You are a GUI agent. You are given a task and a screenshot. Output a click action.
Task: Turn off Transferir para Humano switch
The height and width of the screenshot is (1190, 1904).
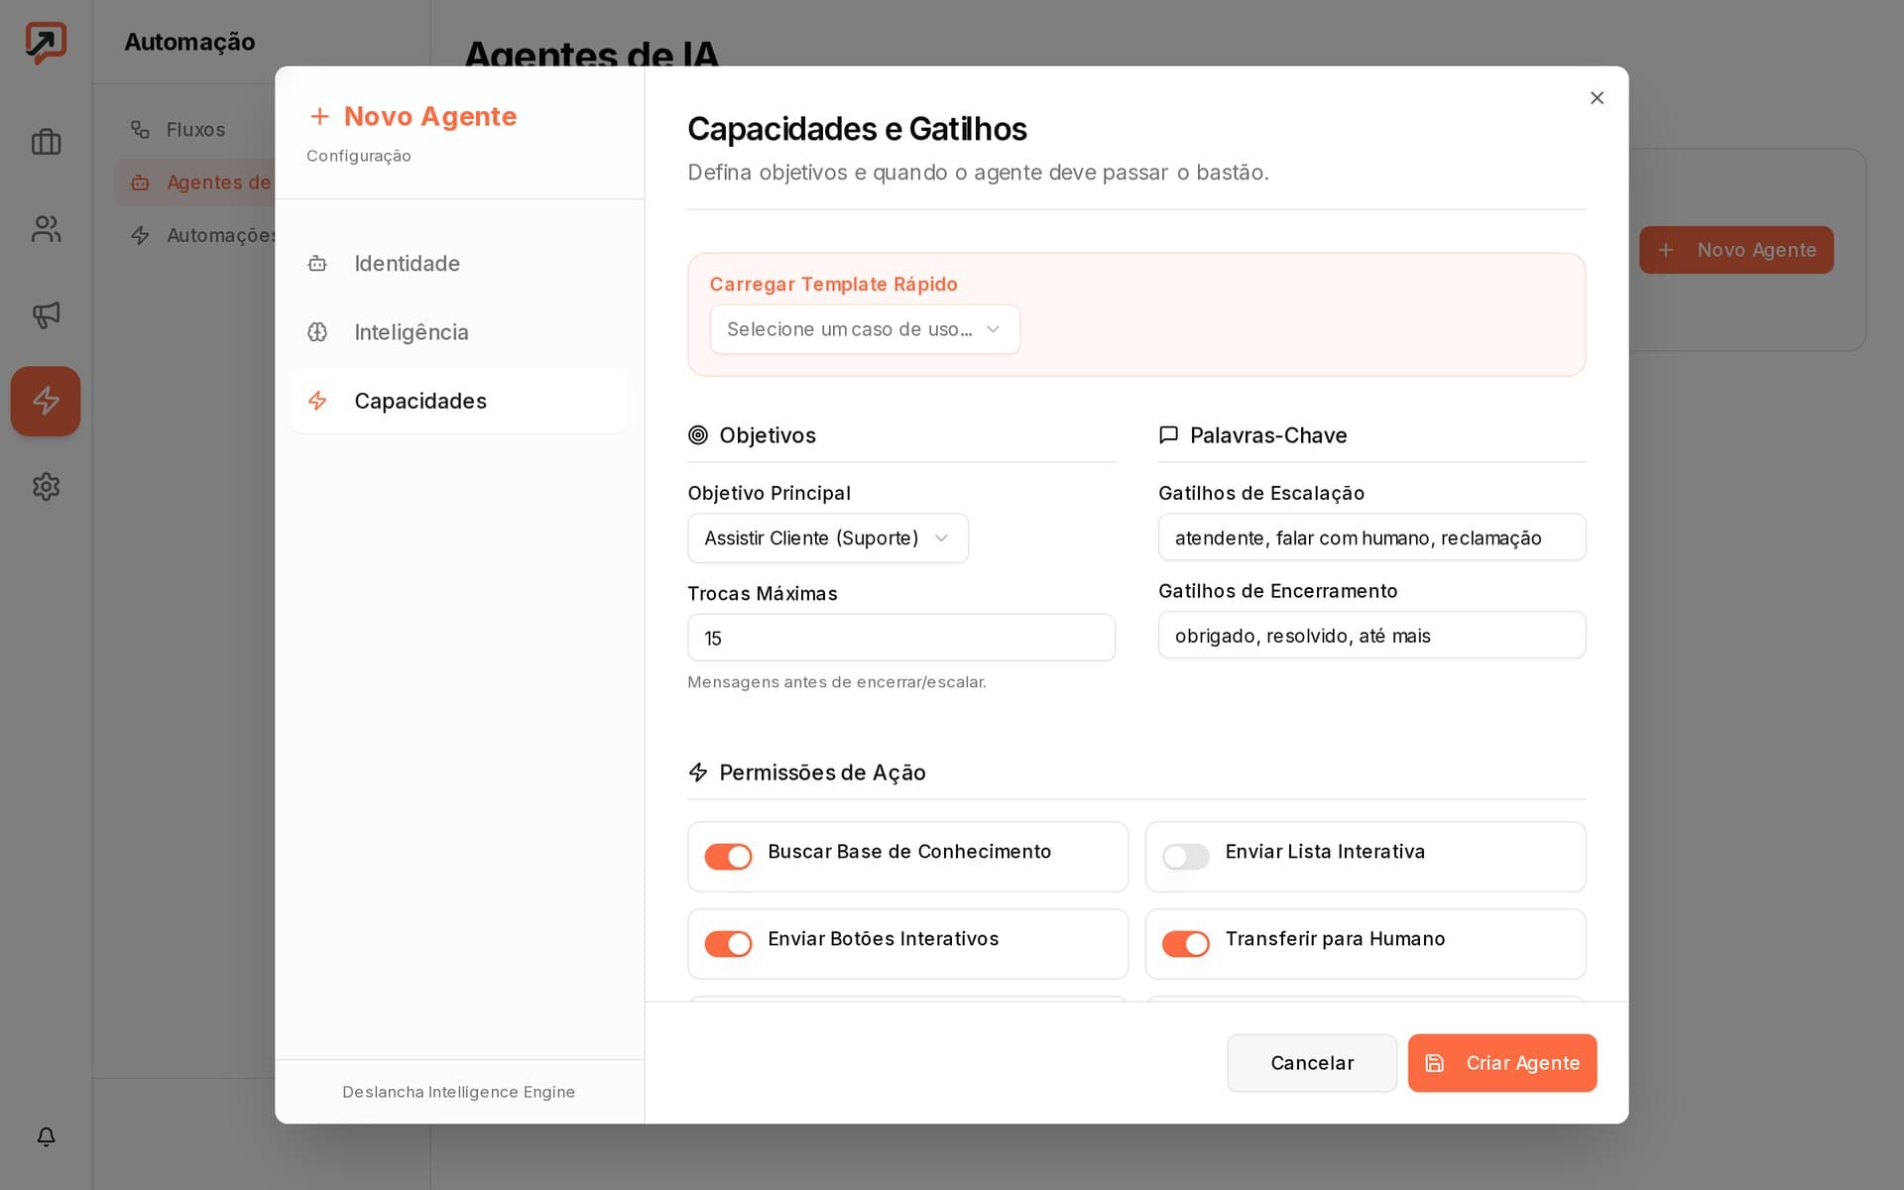1186,944
